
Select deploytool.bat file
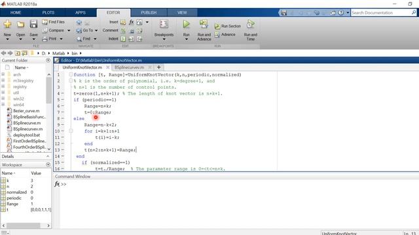(26, 135)
